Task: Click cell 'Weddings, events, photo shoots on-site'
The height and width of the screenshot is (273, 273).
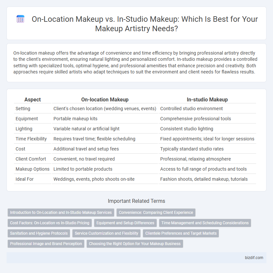Action: click(94, 179)
